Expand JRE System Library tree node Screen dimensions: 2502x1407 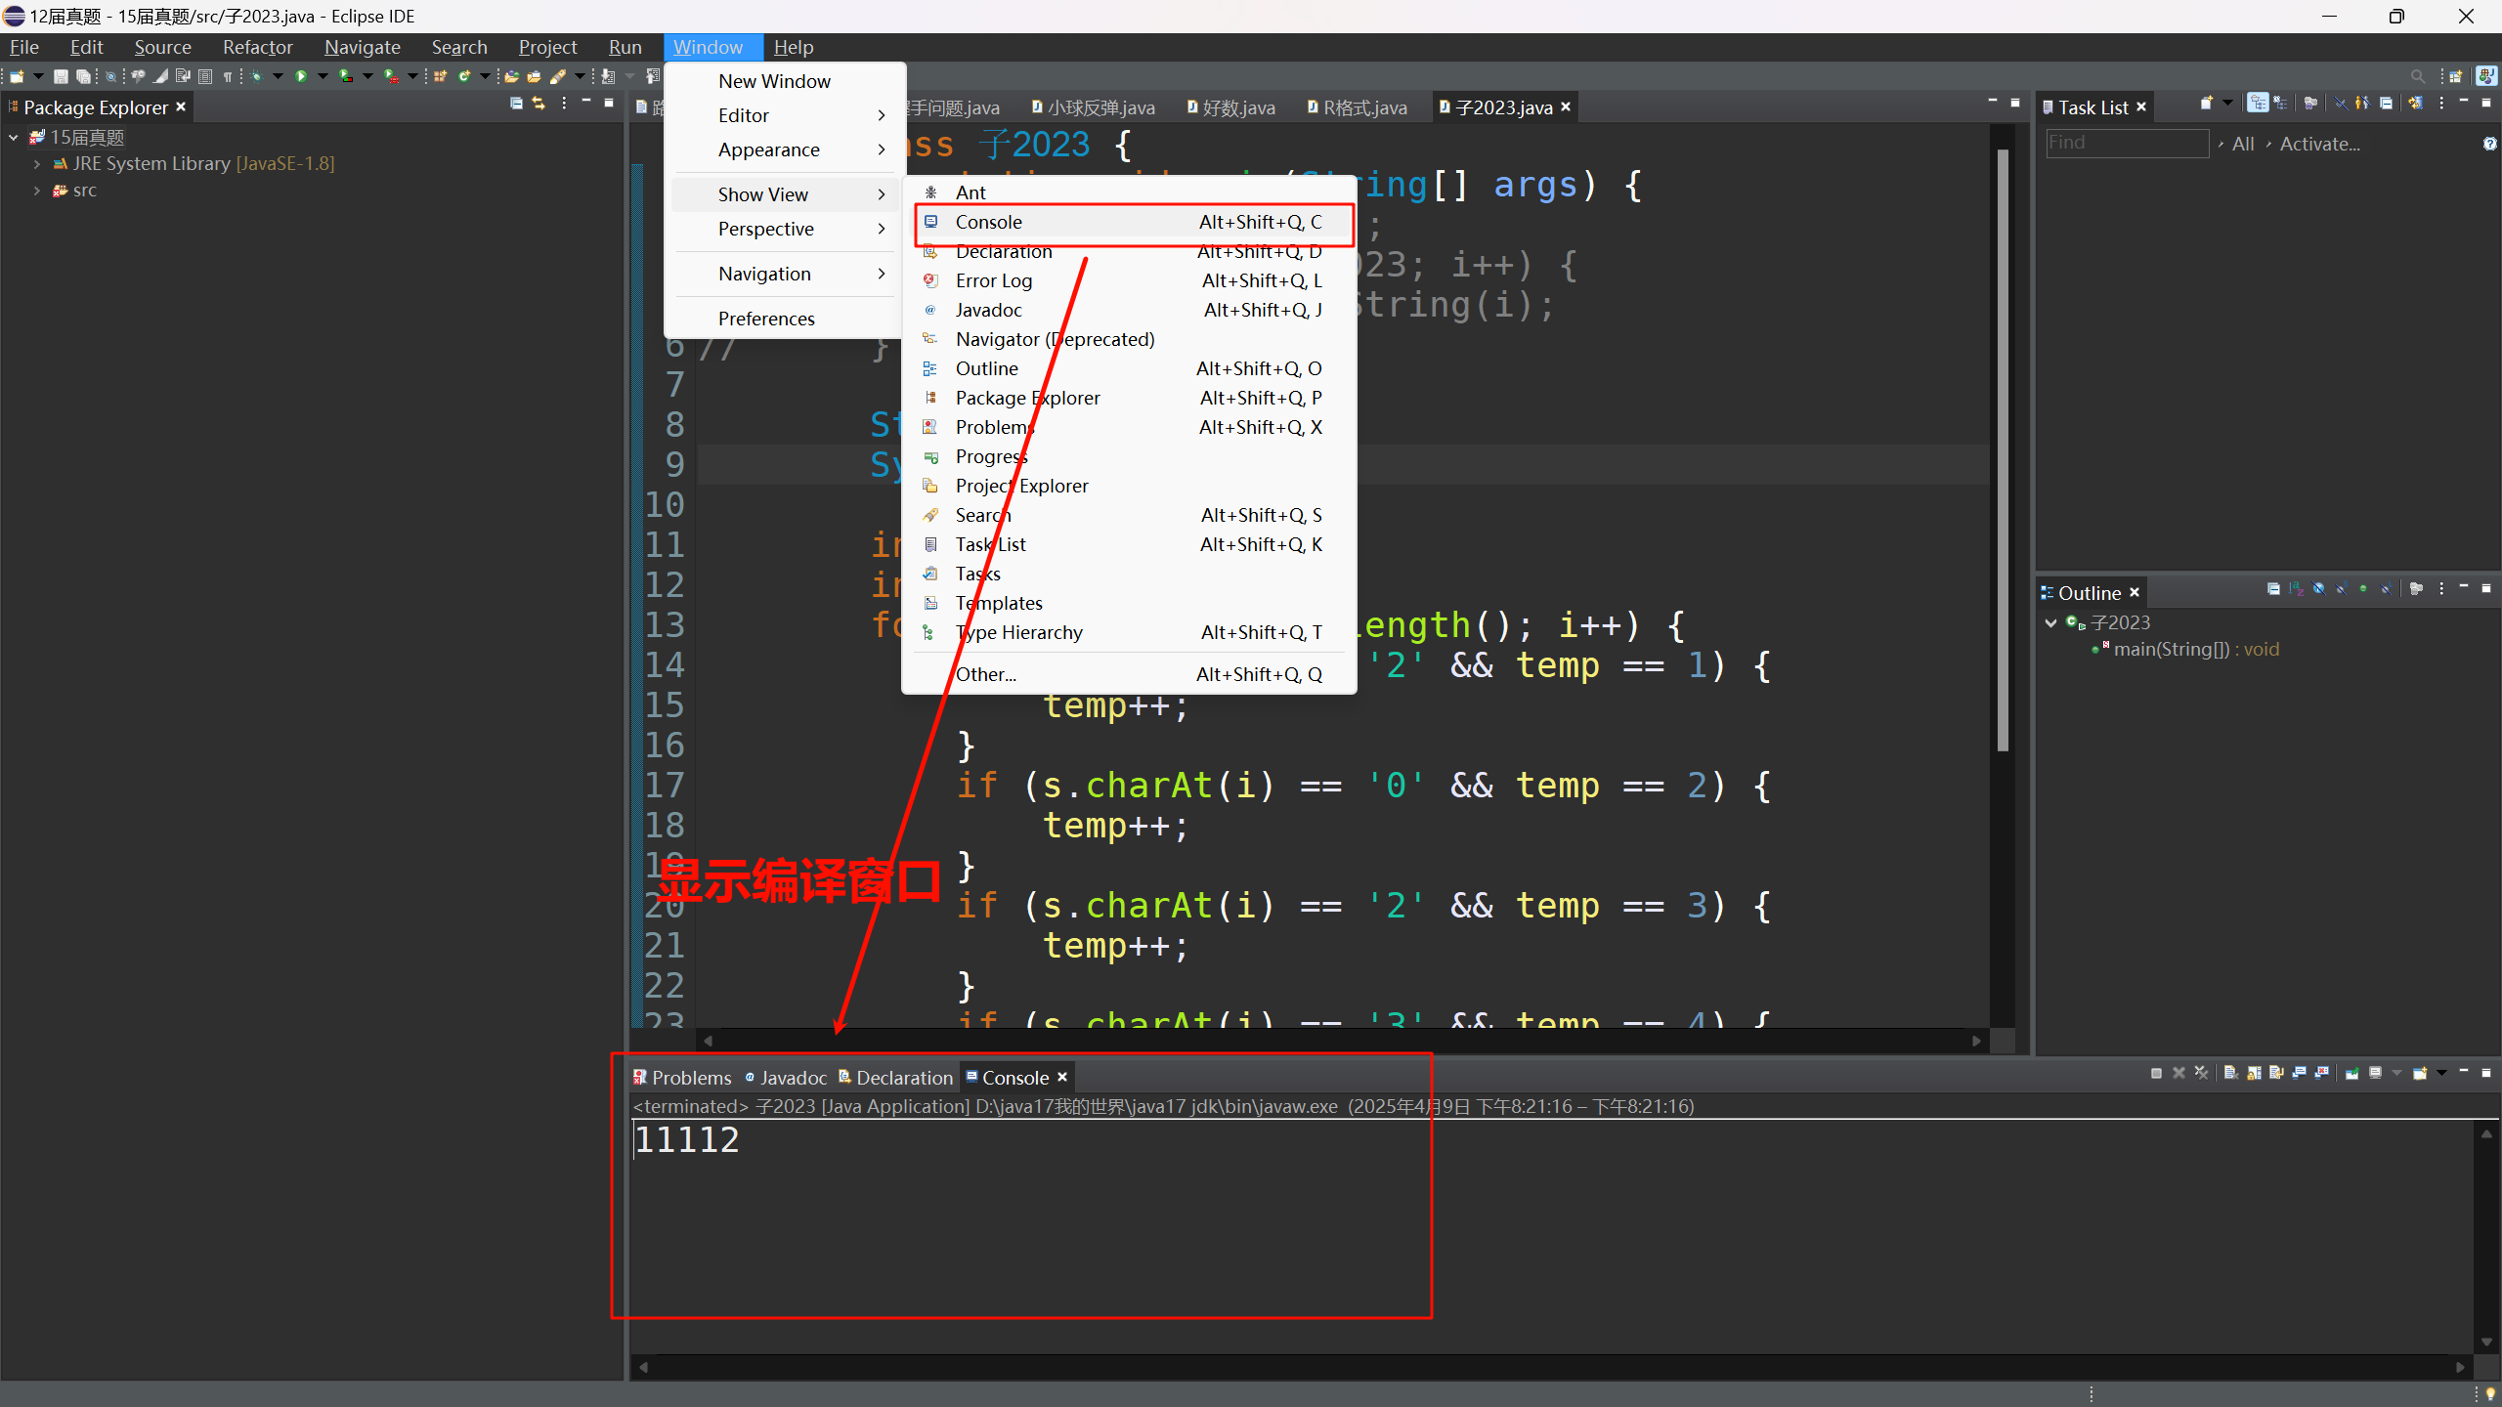(x=37, y=164)
